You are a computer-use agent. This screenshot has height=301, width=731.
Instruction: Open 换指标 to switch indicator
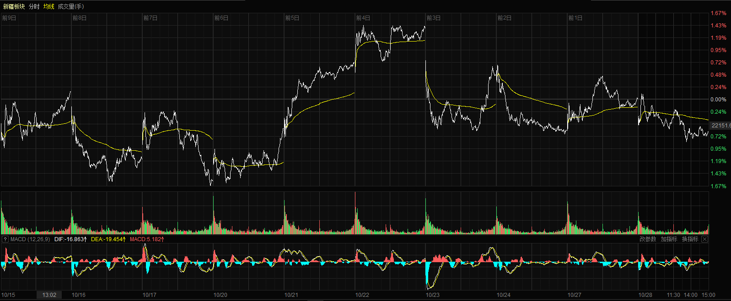click(x=690, y=239)
